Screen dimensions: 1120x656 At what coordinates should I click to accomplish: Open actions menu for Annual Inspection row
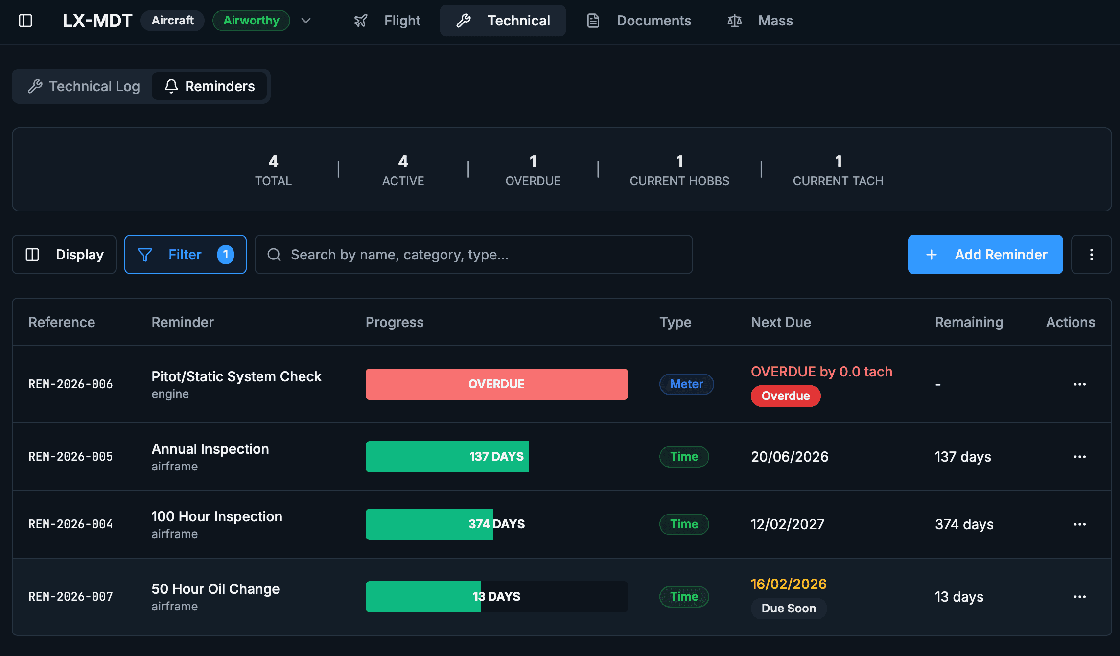[1079, 457]
